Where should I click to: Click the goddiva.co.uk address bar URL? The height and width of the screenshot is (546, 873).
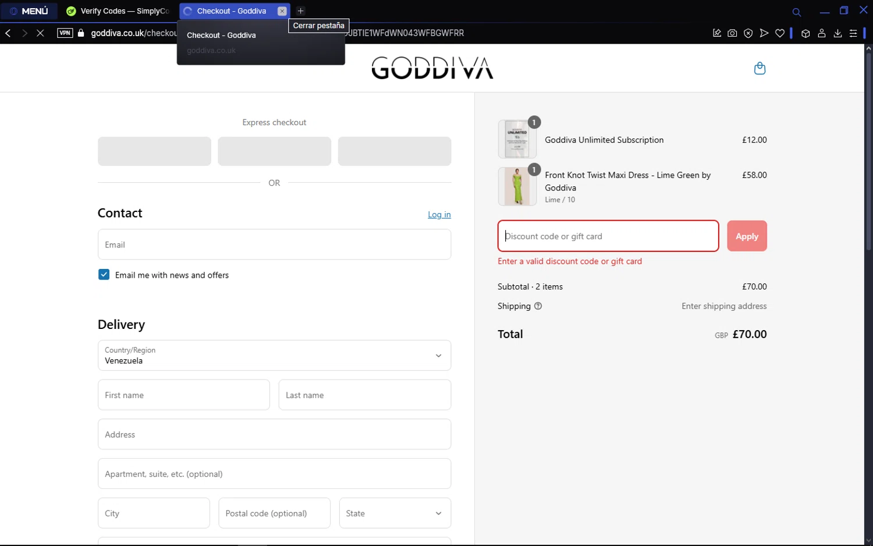click(134, 33)
